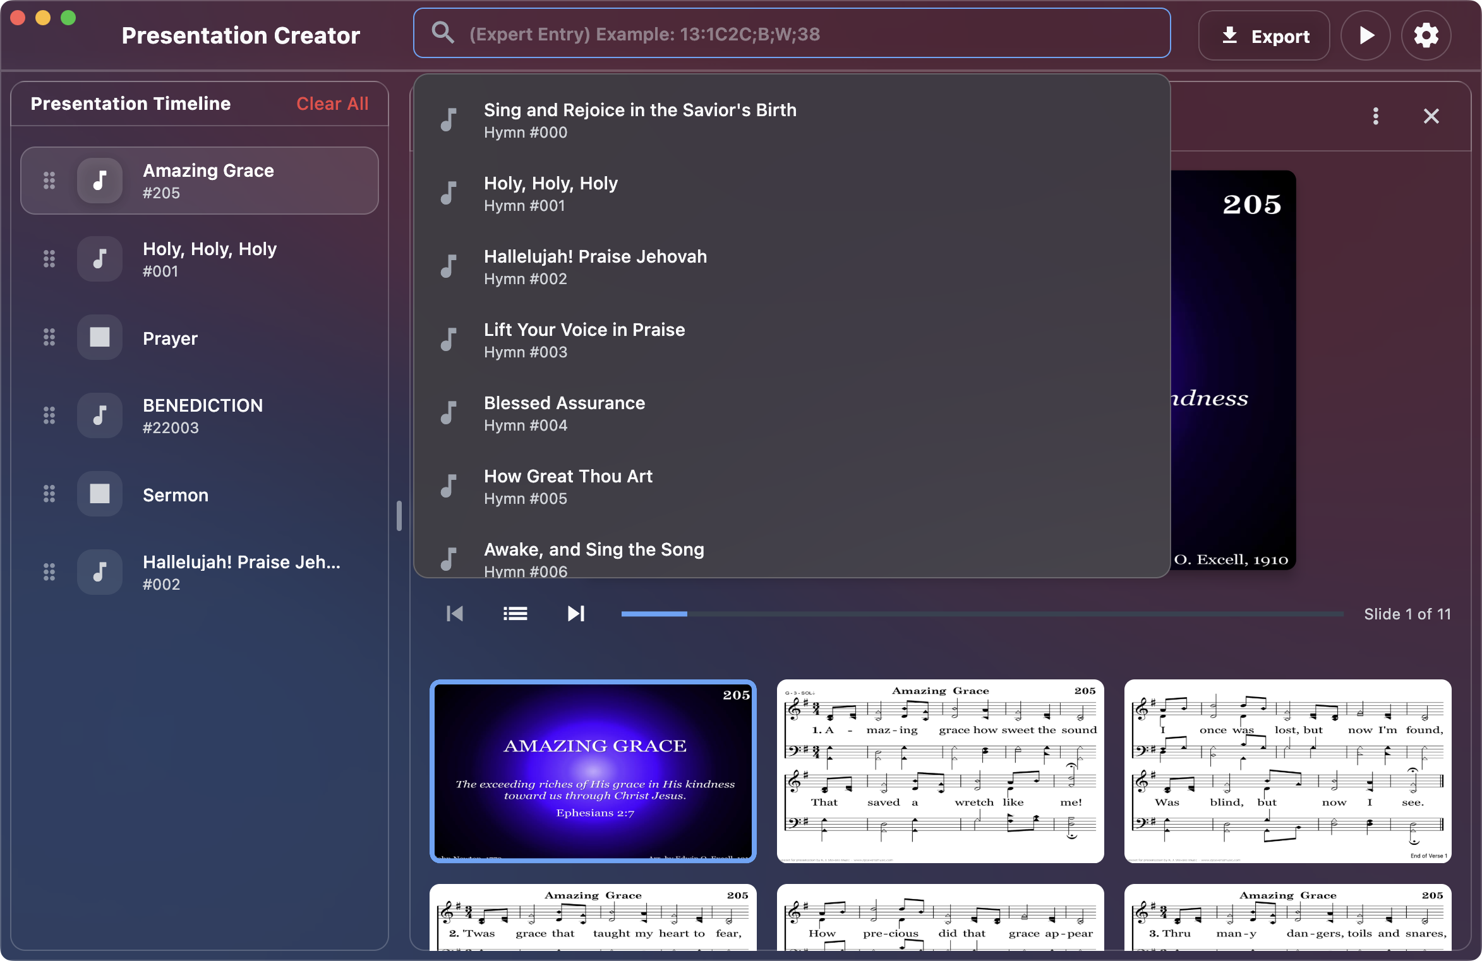This screenshot has height=961, width=1482.
Task: Open the second Amazing Grace sheet music thumbnail
Action: (x=939, y=772)
